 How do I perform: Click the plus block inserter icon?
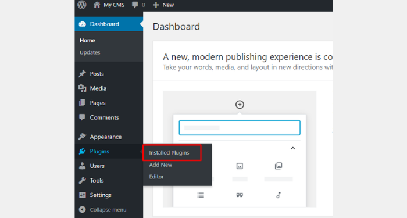click(x=240, y=105)
